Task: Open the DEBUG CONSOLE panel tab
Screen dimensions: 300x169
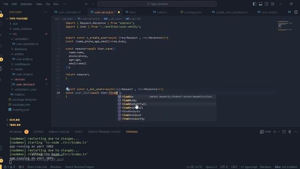Action: coord(59,132)
